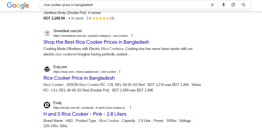Click the Evaly site favicon
Image resolution: width=262 pixels, height=131 pixels.
(47, 105)
